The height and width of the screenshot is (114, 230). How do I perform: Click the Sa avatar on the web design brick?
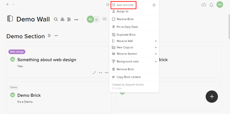(x=13, y=59)
